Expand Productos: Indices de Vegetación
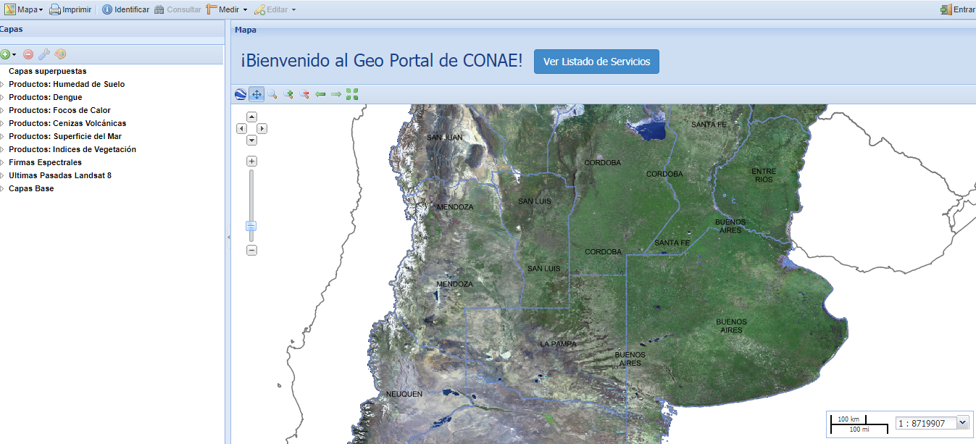Viewport: 976px width, 444px height. point(2,150)
